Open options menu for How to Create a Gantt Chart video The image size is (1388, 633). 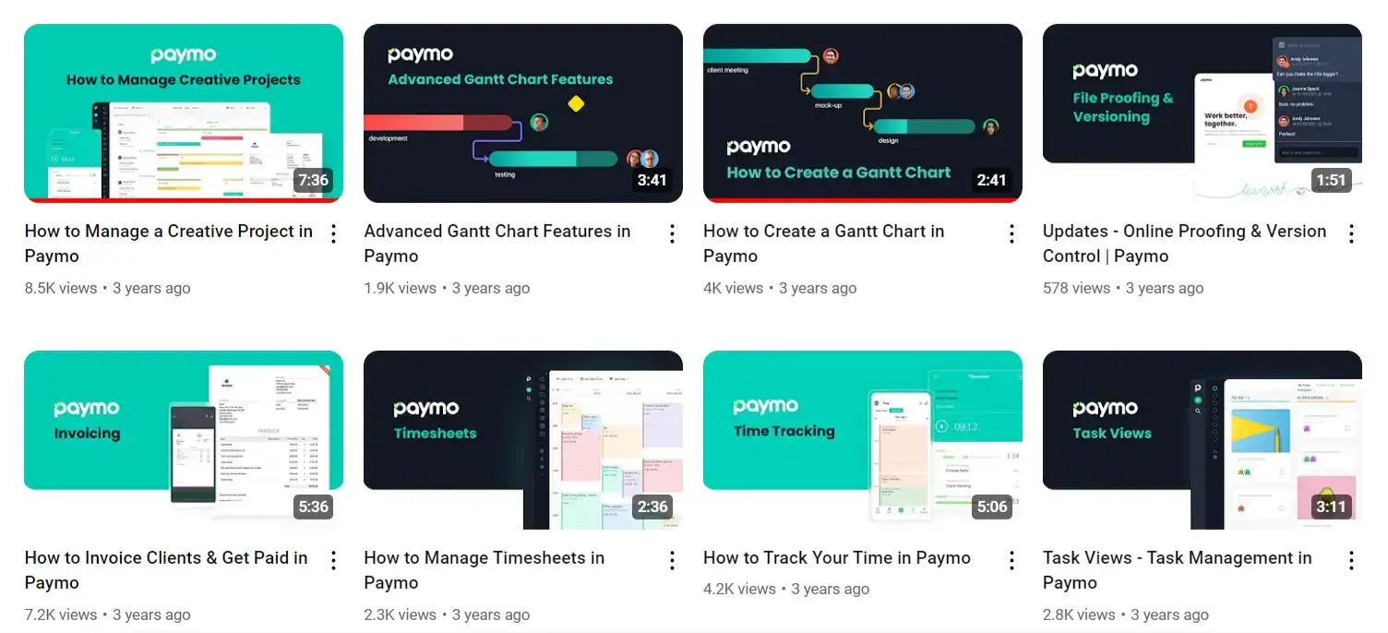1012,233
